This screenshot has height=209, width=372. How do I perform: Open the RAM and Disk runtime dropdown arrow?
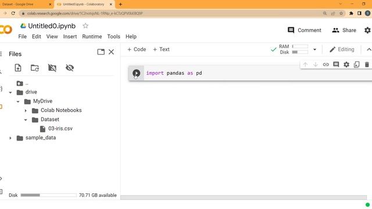tap(315, 49)
